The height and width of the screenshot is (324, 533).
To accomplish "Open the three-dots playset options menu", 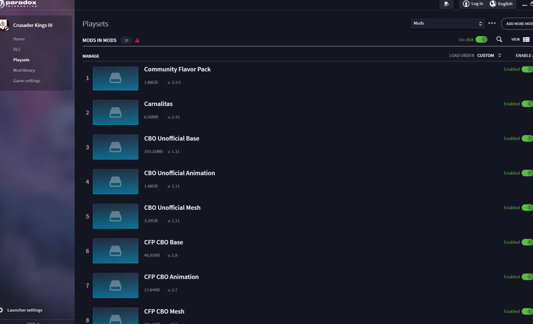I will click(492, 23).
